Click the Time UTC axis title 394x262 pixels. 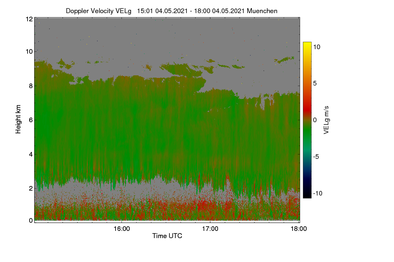point(167,235)
